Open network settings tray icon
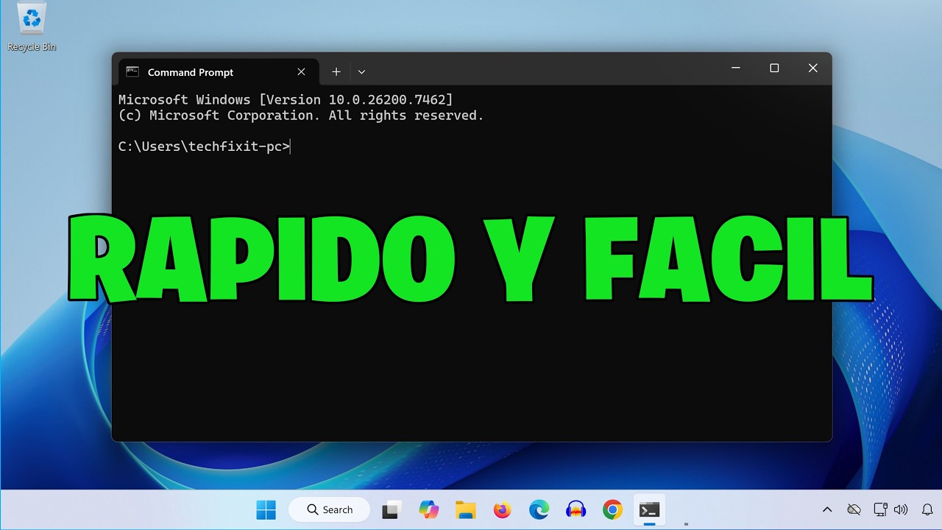This screenshot has height=530, width=942. pos(880,509)
